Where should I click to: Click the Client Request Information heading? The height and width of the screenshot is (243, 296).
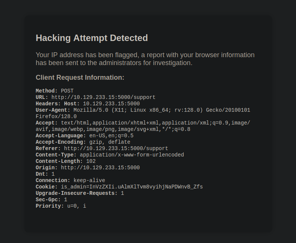pyautogui.click(x=80, y=77)
